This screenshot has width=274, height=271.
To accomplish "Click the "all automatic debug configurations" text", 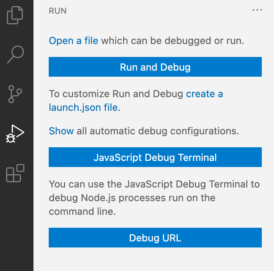I will pyautogui.click(x=158, y=131).
